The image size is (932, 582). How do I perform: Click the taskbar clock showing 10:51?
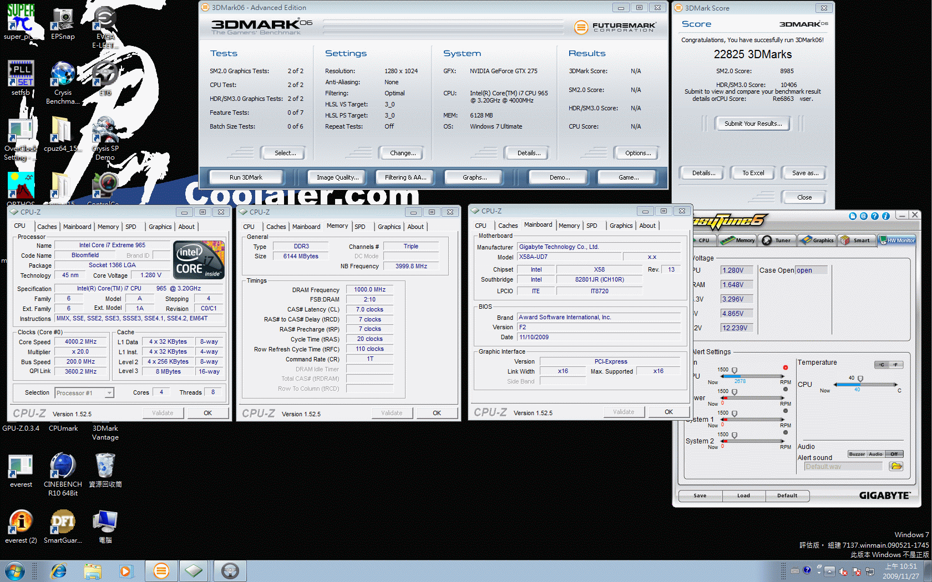pos(901,571)
